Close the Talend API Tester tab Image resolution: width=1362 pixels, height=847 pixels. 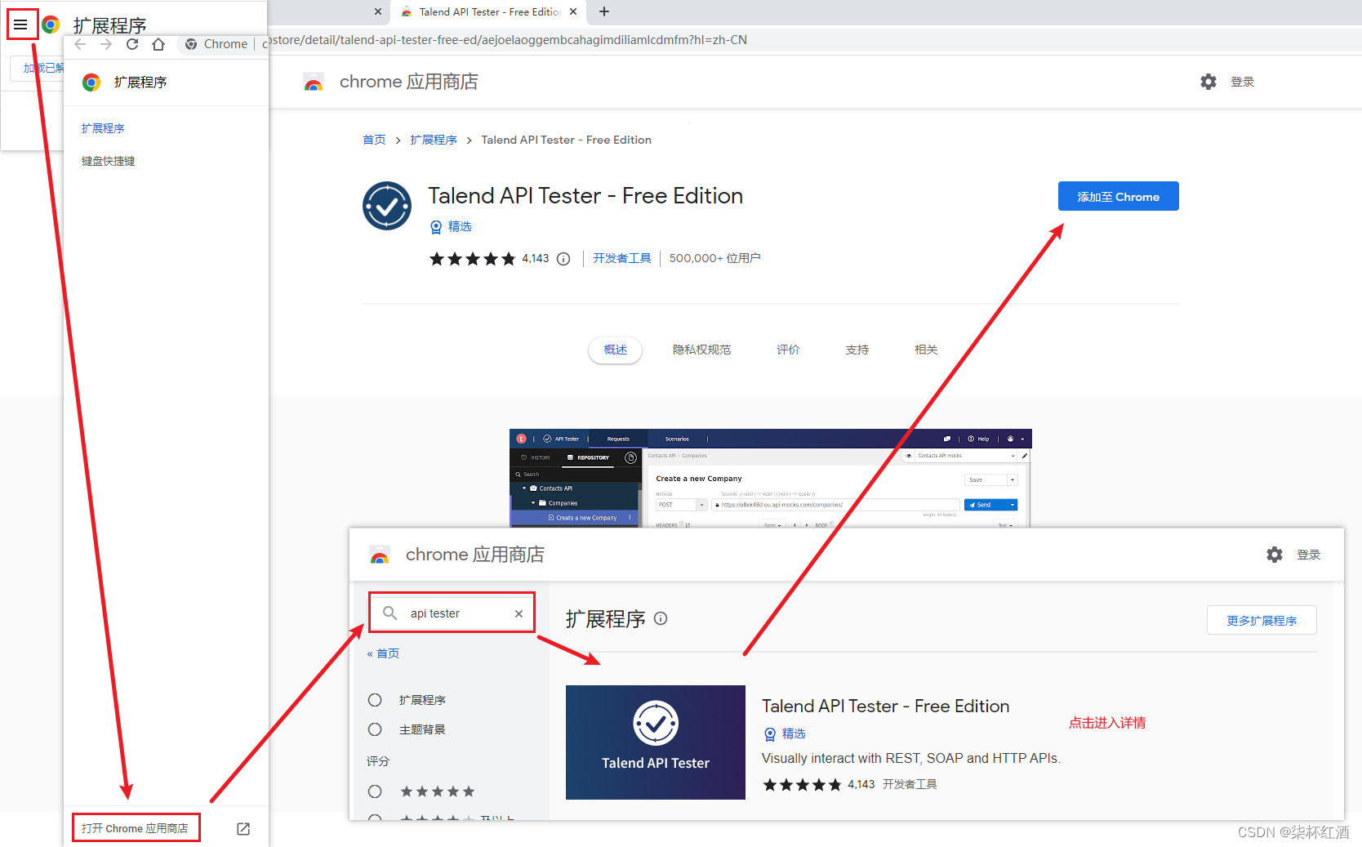click(573, 11)
